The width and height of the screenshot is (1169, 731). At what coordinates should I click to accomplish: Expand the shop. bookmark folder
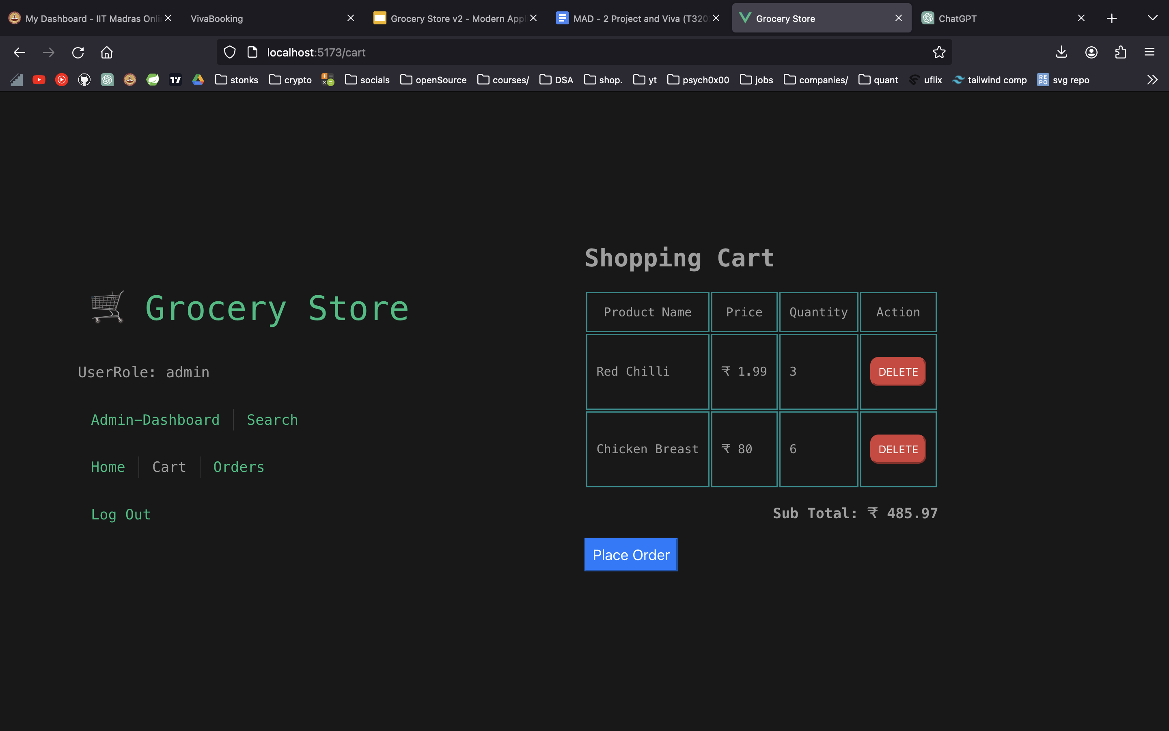[x=603, y=80]
